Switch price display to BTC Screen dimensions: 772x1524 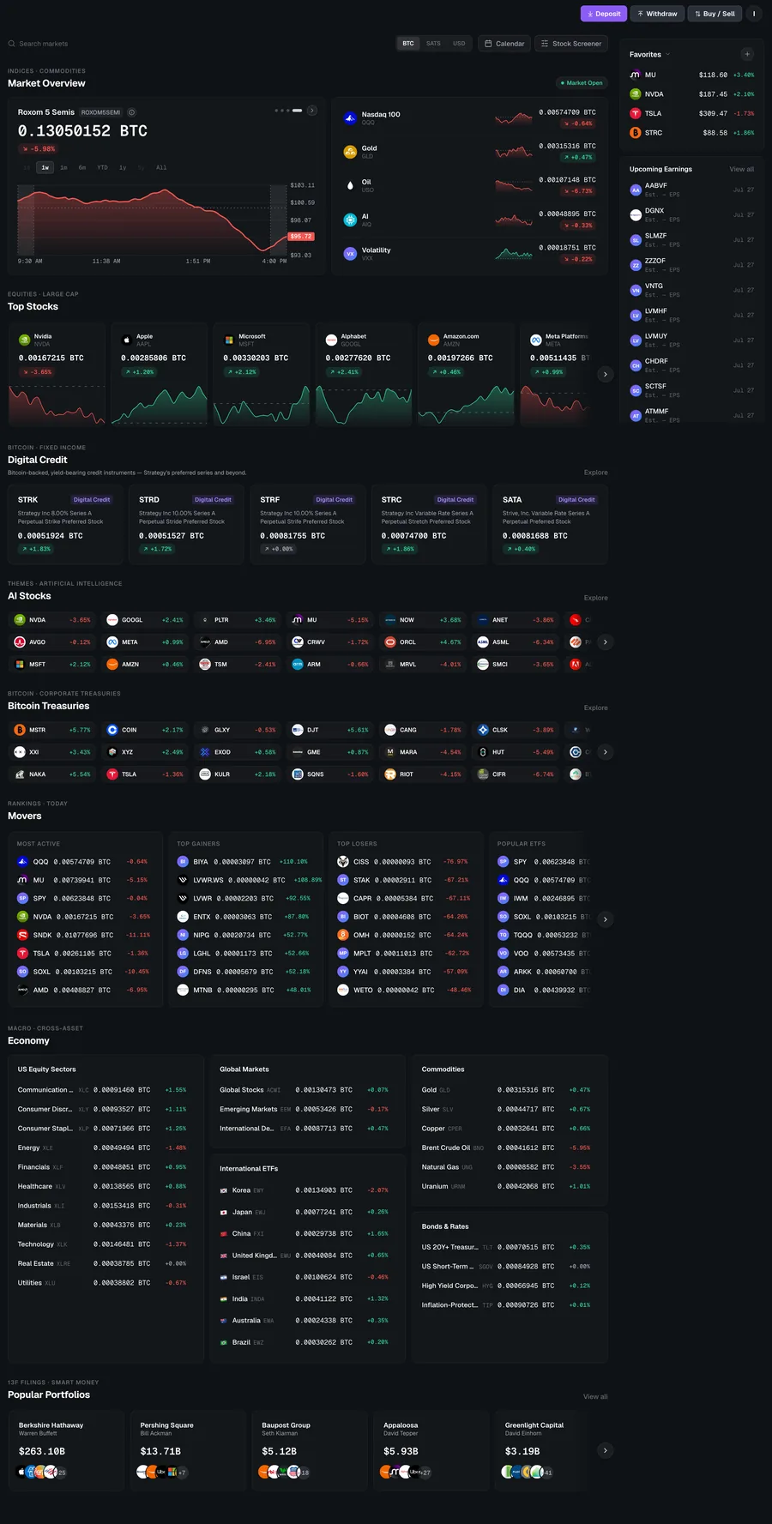[408, 44]
